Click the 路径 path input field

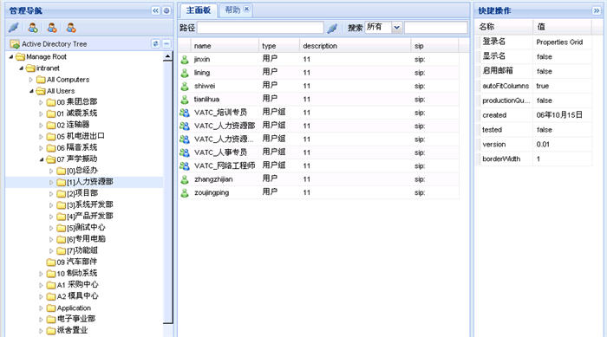[260, 28]
